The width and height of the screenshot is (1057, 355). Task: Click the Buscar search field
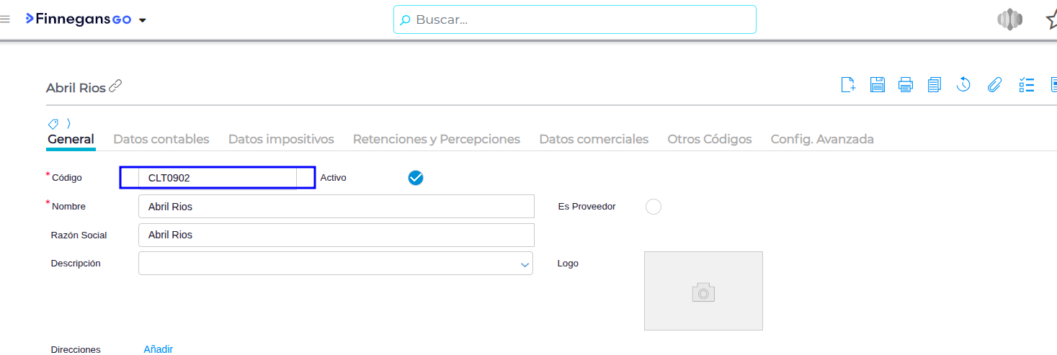(x=574, y=19)
